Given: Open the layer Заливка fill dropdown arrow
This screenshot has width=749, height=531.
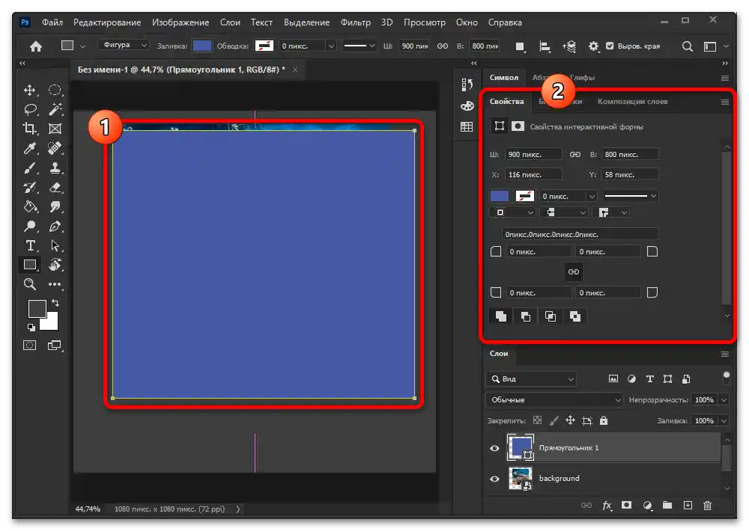Looking at the screenshot, I should (724, 421).
